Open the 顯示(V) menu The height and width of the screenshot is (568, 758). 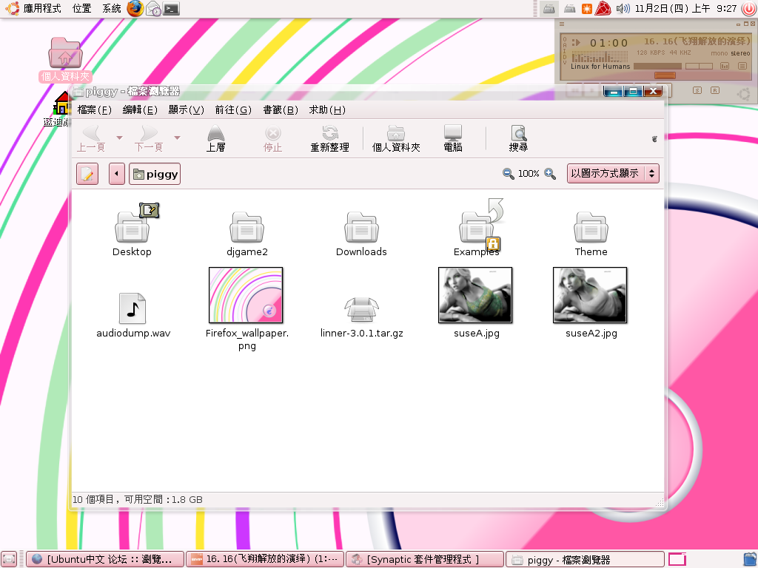tap(186, 110)
